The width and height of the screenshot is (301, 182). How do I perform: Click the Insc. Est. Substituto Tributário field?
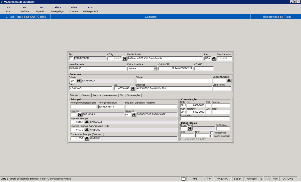(151, 107)
